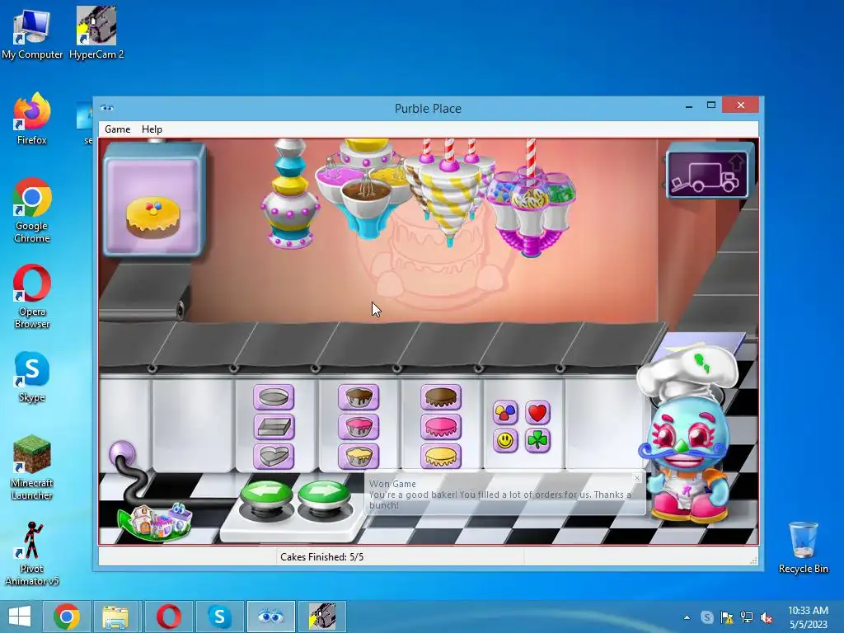Click the Skype system tray icon
Image resolution: width=844 pixels, height=633 pixels.
click(x=707, y=617)
